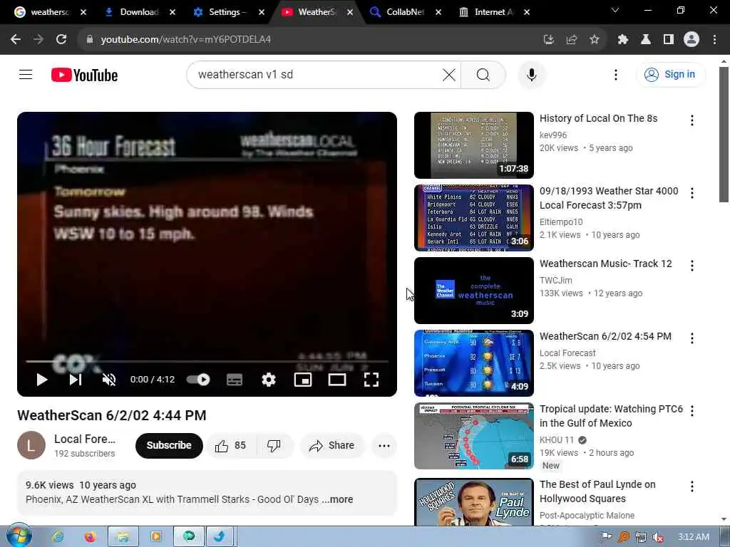Open Chrome extensions puzzle icon
The image size is (730, 547).
[623, 40]
